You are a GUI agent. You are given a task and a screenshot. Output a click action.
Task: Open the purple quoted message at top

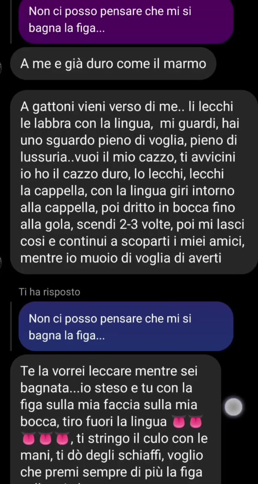[126, 21]
